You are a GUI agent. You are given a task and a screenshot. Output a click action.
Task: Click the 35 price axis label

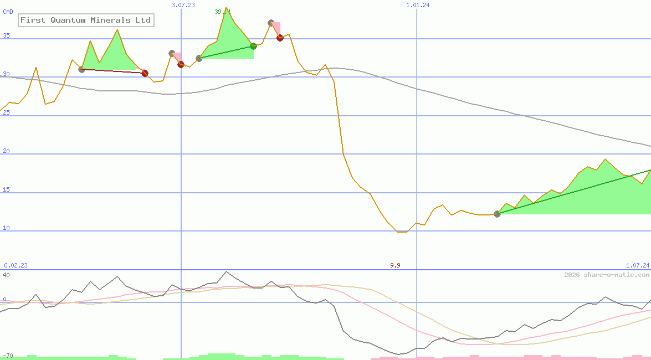[x=7, y=36]
